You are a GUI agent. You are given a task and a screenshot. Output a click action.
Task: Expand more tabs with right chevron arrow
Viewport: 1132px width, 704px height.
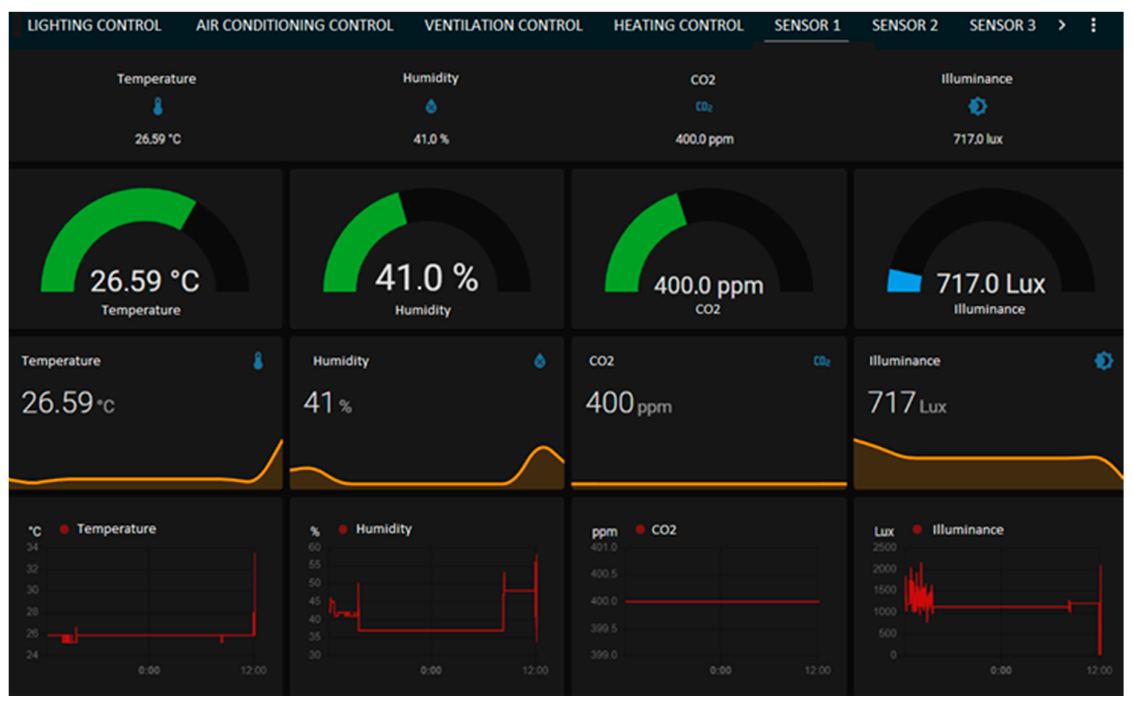click(x=1062, y=25)
